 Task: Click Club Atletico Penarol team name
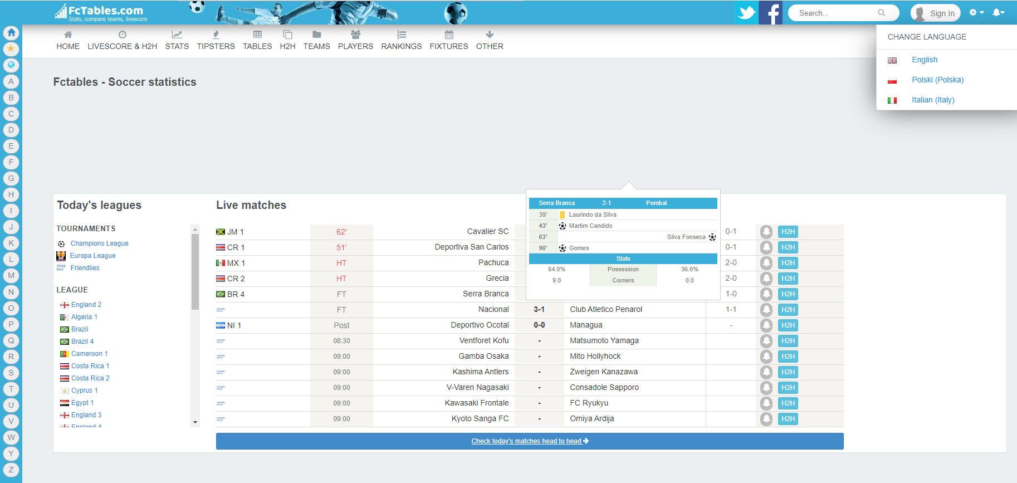[606, 309]
